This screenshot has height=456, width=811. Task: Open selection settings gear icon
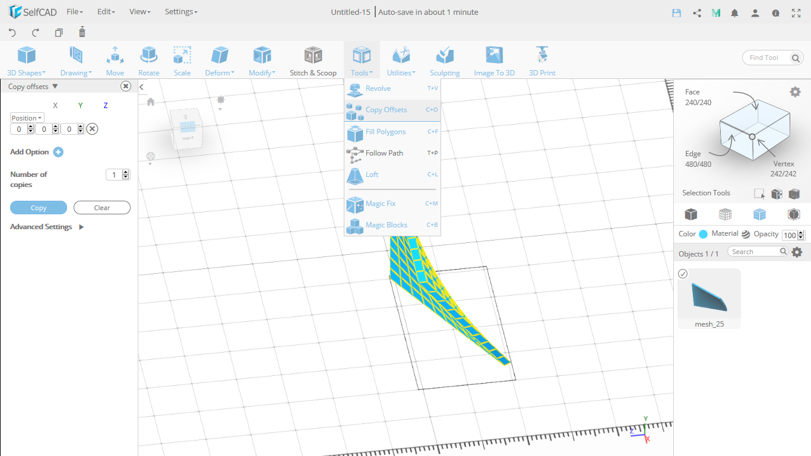pyautogui.click(x=795, y=91)
